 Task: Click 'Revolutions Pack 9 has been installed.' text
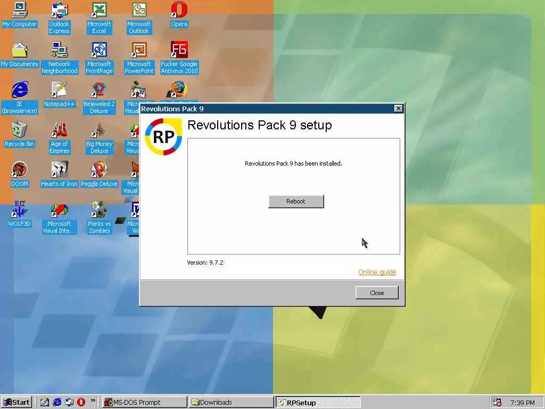[x=293, y=163]
